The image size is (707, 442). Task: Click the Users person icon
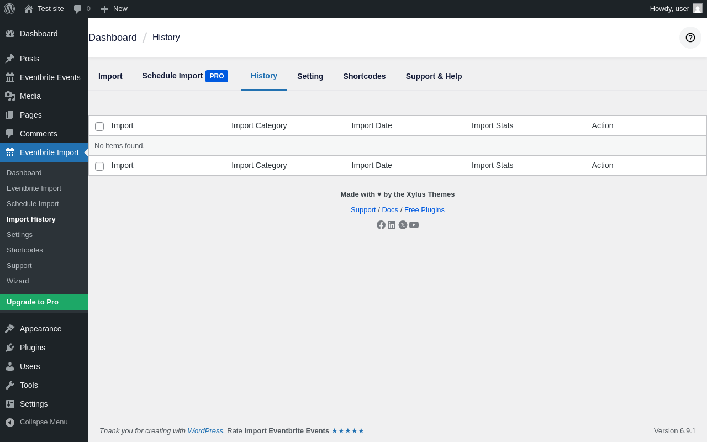[10, 366]
